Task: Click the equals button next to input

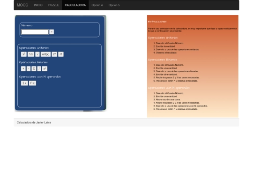Action: point(52,32)
